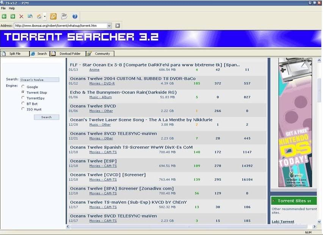This screenshot has width=323, height=235.
Task: Select Ocean's Twelve Laser Scene Song title
Action: pos(141,120)
